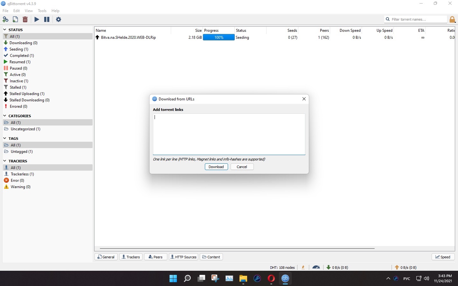Collapse the CATEGORIES section

pos(5,116)
